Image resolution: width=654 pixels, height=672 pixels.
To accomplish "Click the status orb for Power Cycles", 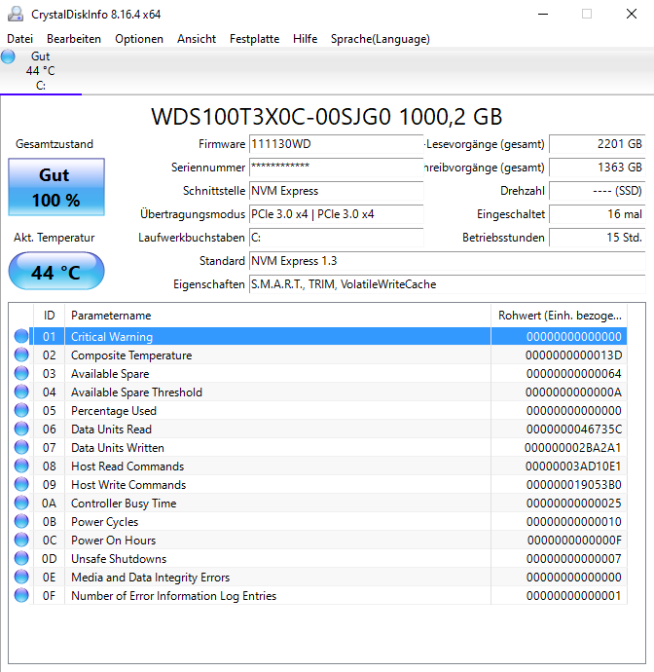I will pyautogui.click(x=21, y=521).
